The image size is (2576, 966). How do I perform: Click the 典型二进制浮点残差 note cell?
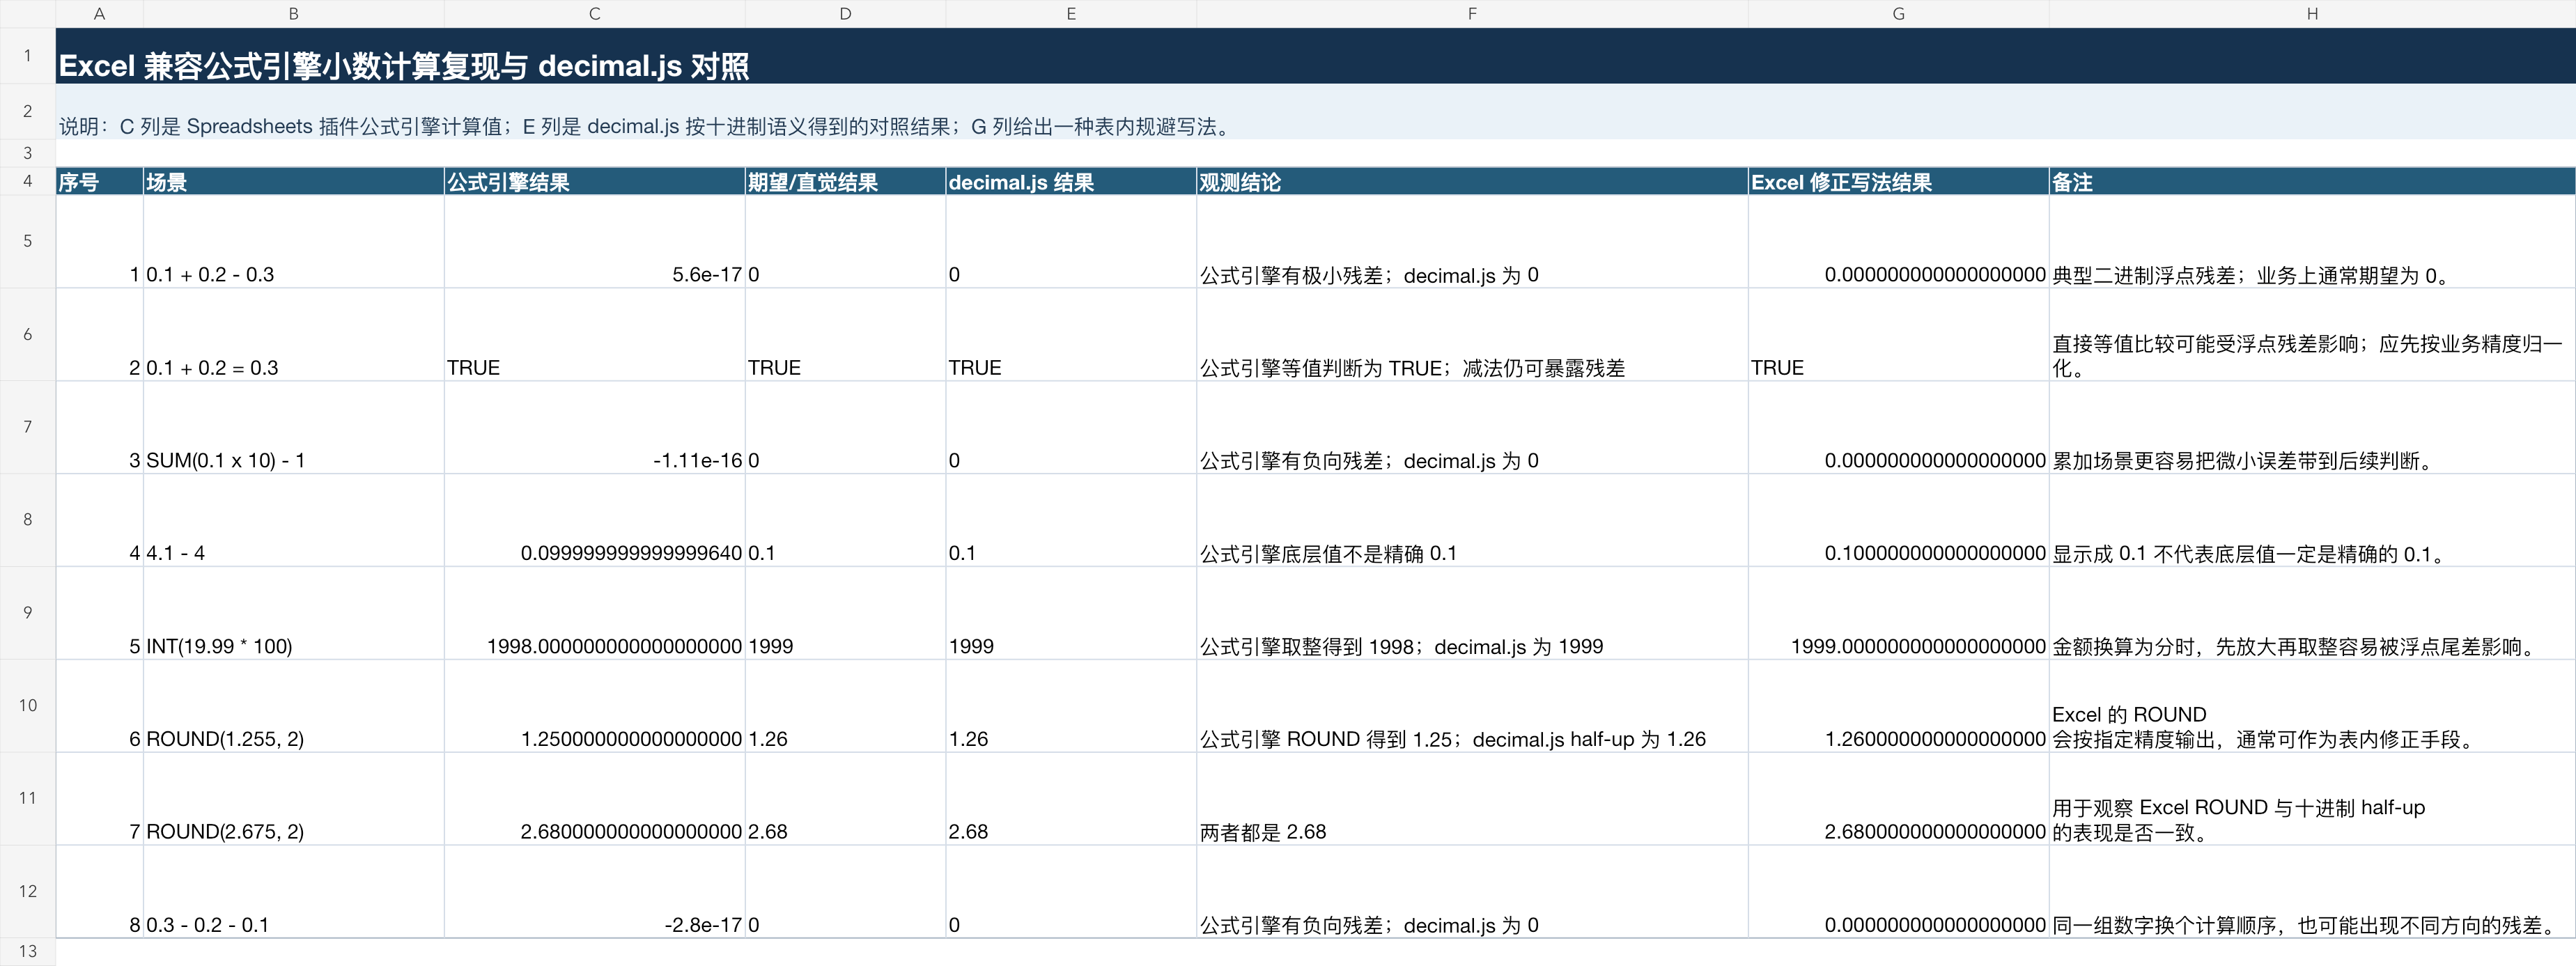(x=2312, y=241)
